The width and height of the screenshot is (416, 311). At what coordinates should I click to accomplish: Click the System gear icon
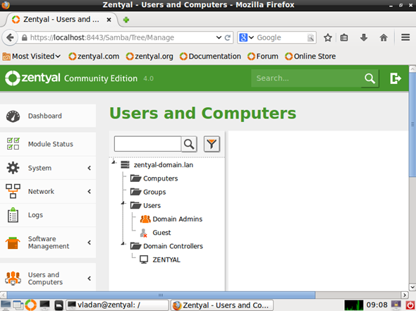tap(13, 168)
